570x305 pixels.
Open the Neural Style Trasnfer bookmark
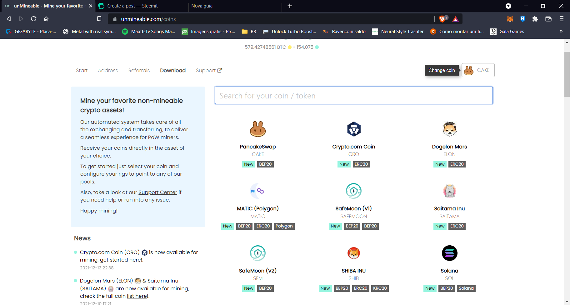398,32
